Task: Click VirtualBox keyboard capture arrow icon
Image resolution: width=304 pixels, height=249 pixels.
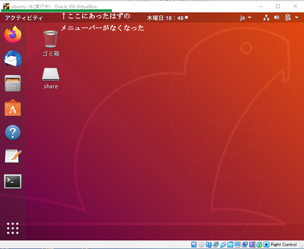Action: [267, 244]
